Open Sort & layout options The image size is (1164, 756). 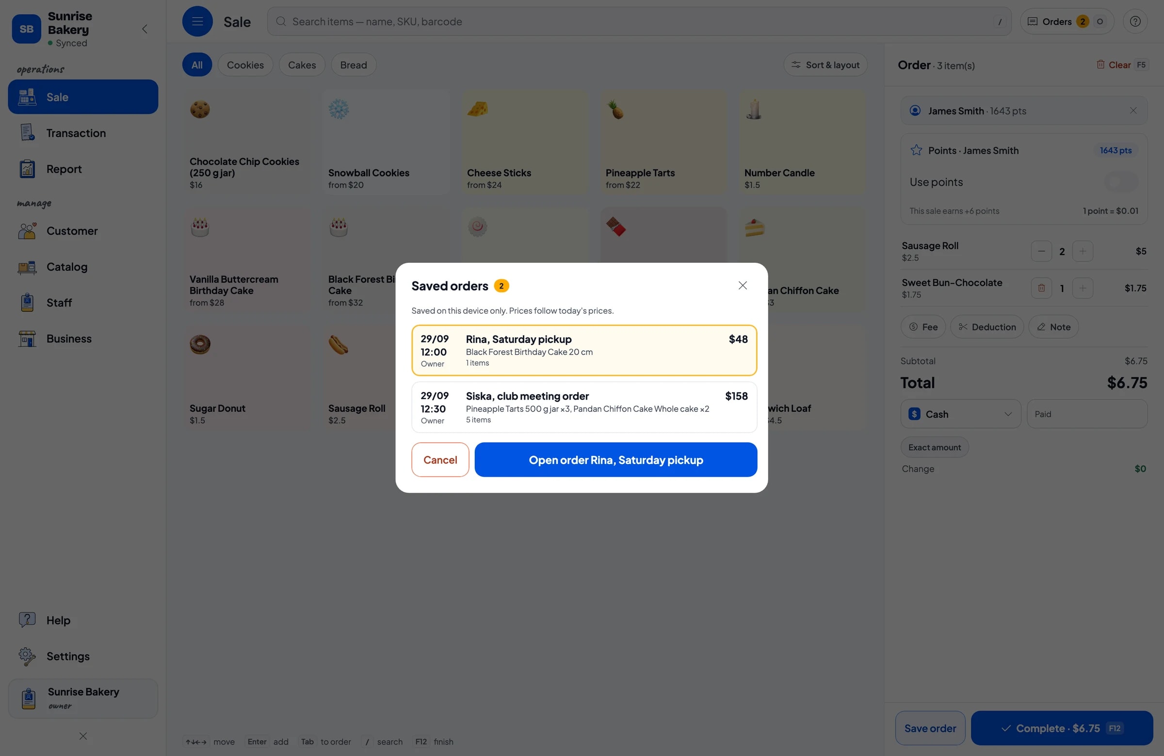825,64
